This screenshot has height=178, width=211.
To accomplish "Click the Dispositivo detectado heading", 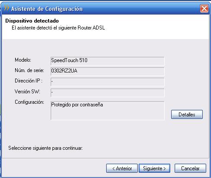I will [x=32, y=21].
